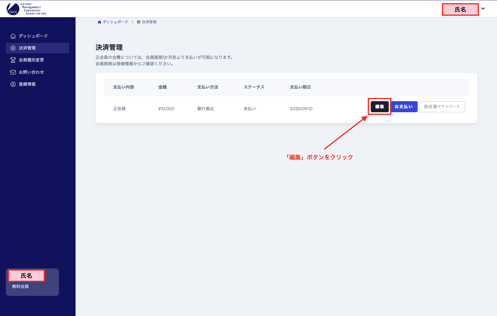Click the breadcrumb home icon
This screenshot has width=497, height=316.
(99, 22)
